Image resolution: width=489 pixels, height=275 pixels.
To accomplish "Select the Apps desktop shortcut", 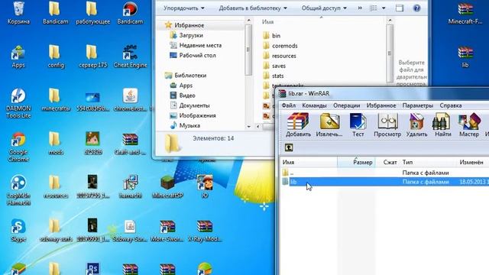I will (x=18, y=57).
